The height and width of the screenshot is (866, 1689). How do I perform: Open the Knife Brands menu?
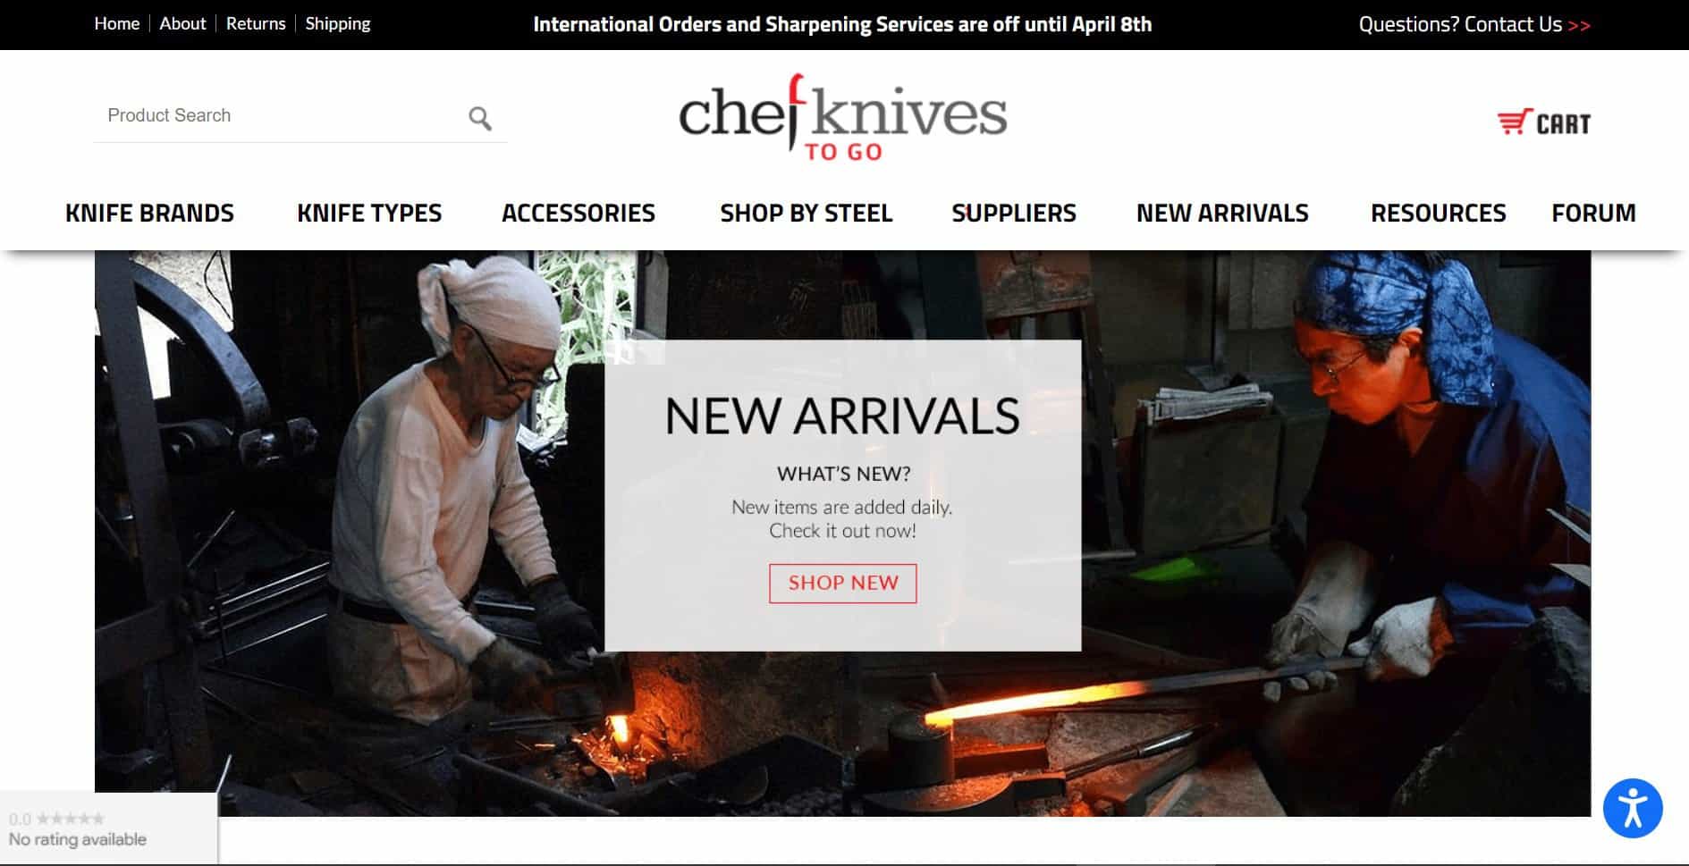(149, 213)
